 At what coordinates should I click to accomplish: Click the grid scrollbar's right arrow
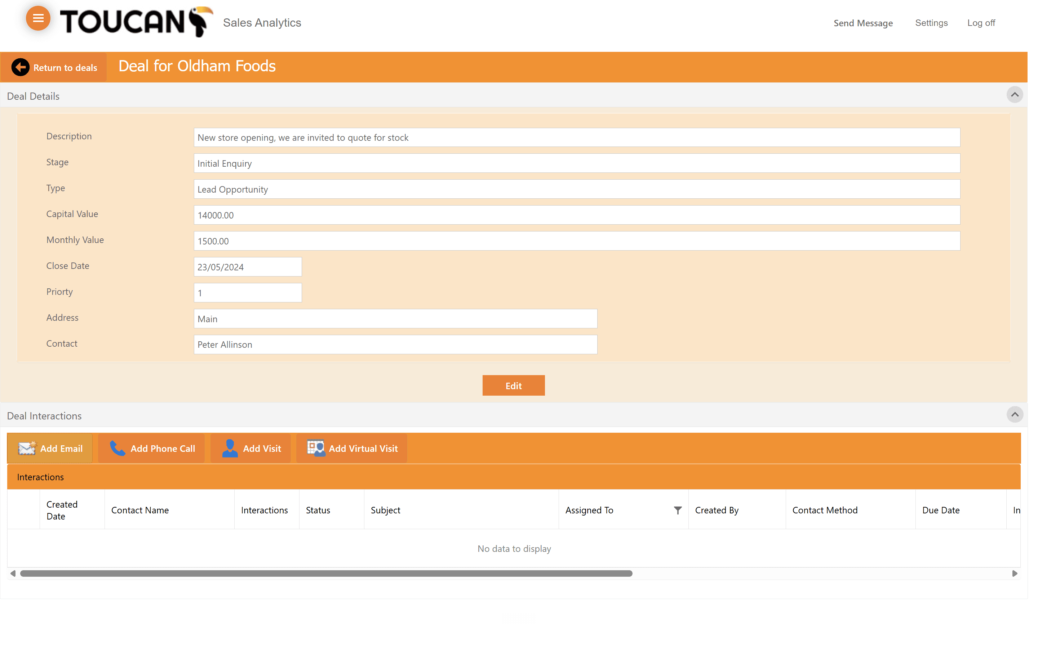coord(1015,573)
